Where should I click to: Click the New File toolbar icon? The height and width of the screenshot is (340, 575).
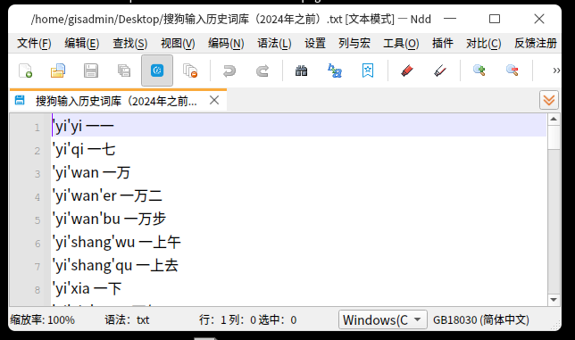click(x=25, y=70)
